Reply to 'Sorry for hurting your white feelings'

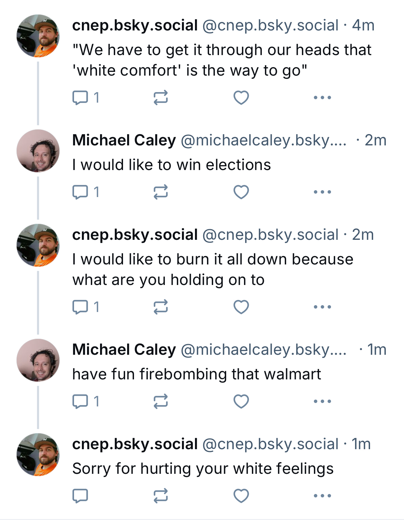click(x=81, y=496)
